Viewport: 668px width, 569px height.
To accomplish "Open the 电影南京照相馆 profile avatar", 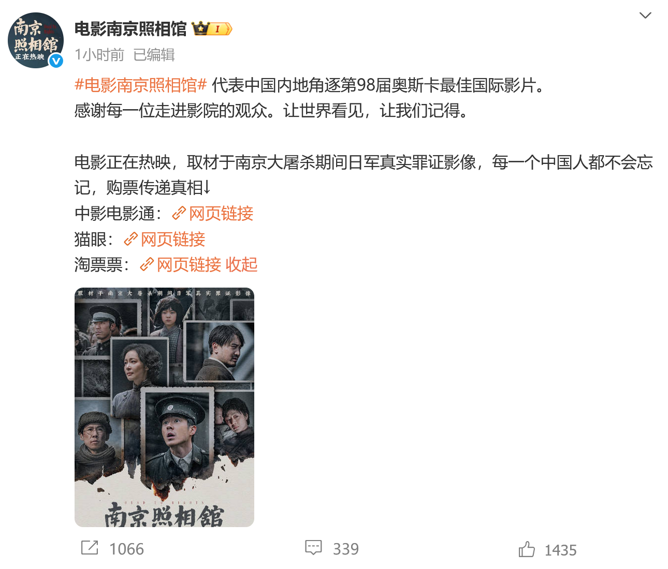I will tap(36, 40).
